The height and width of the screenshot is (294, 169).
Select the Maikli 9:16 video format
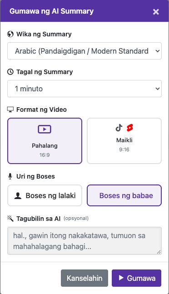pos(124,141)
